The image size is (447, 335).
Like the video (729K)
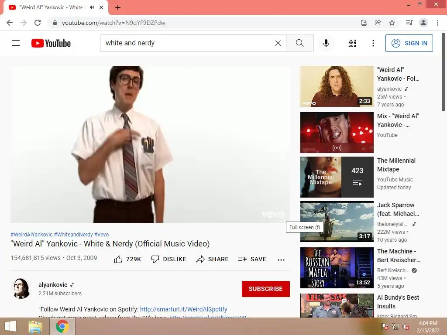pyautogui.click(x=127, y=259)
